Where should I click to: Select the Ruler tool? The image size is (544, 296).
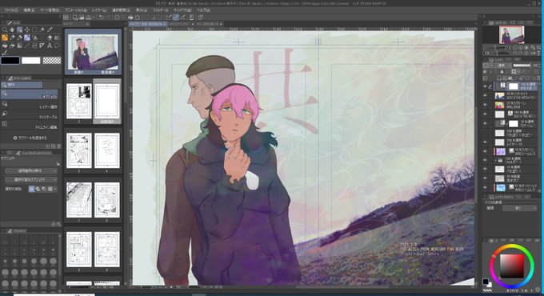pos(42,46)
